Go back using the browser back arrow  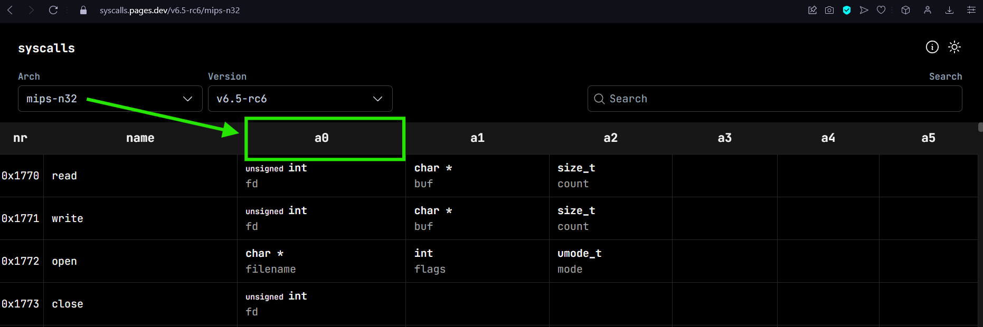[10, 10]
